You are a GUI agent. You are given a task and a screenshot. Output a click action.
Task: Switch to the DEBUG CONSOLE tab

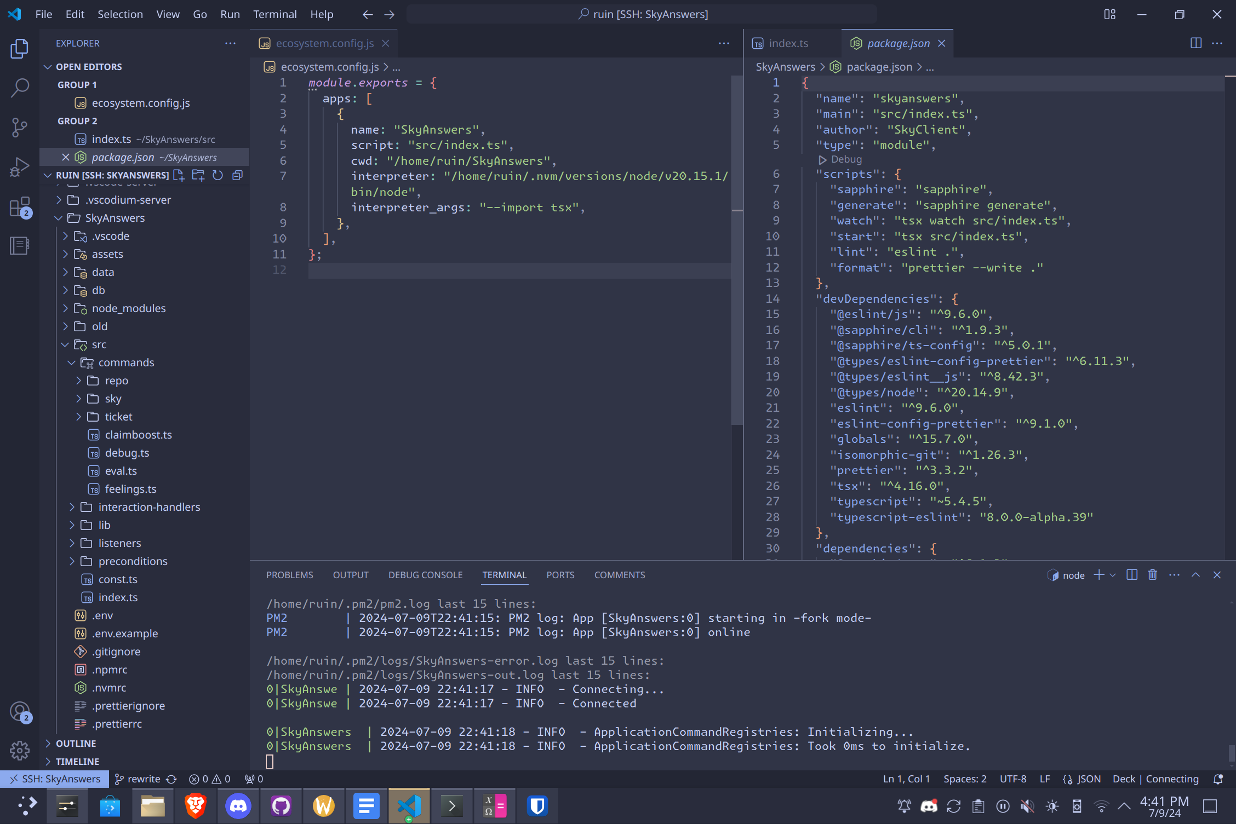click(x=425, y=575)
